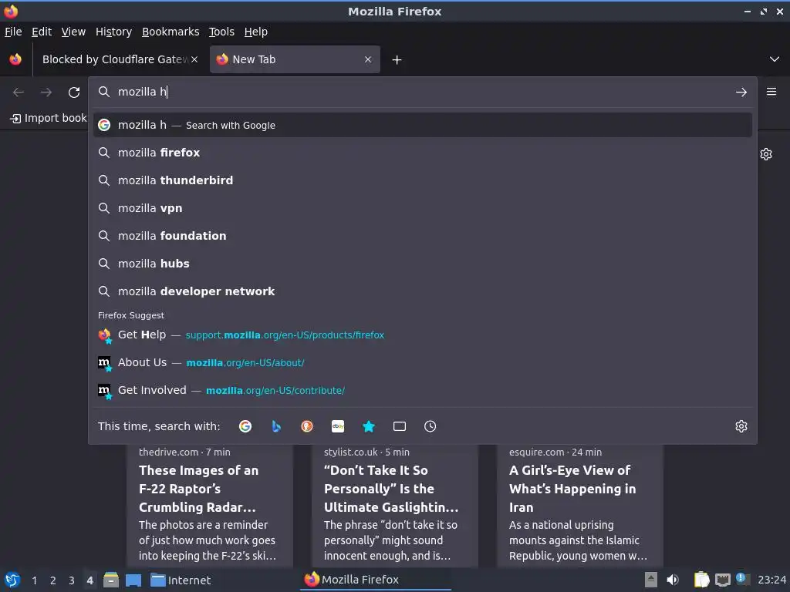Screen dimensions: 790x592
Task: Open the clipboard manager tray icon
Action: [x=701, y=580]
